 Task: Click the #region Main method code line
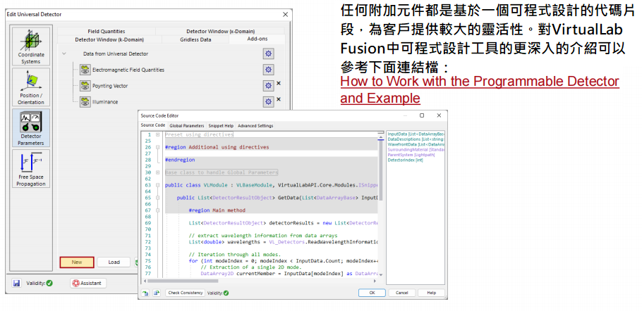pos(217,210)
